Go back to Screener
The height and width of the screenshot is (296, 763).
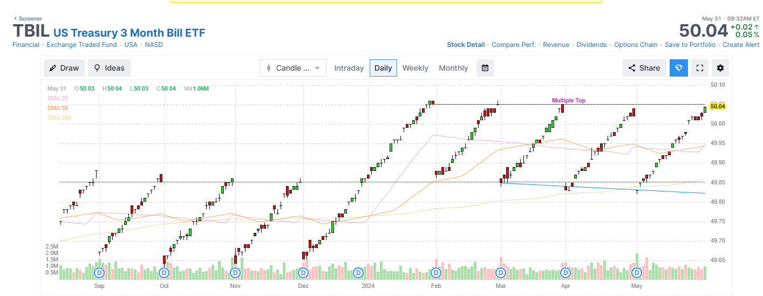click(28, 18)
